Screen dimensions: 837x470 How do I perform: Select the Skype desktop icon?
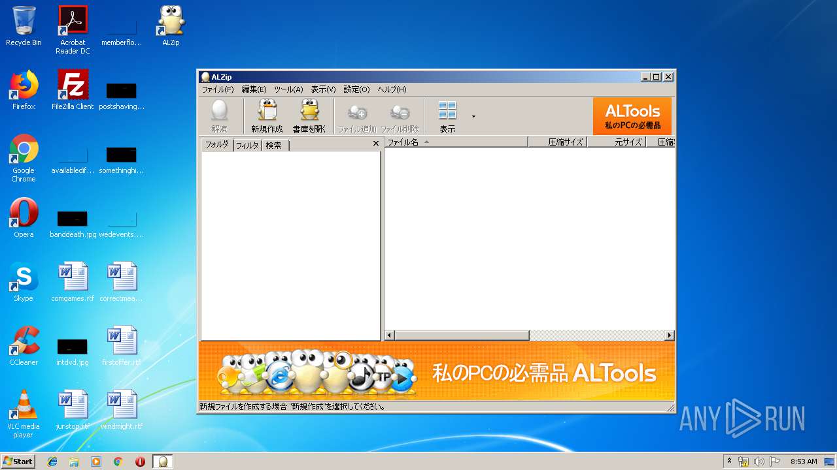24,282
